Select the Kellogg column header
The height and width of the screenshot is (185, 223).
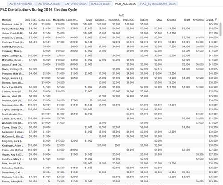[171, 20]
